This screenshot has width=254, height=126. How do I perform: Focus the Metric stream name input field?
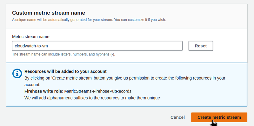(97, 46)
